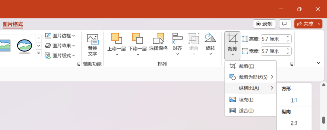The image size is (327, 130).
Task: Open the 图片版式 picture layout dropdown
Action: pyautogui.click(x=60, y=55)
